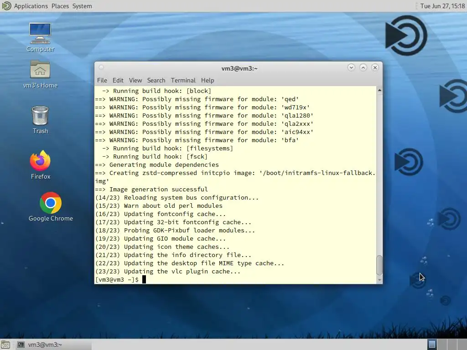Click the vm3@vm3:~ window title bar
Viewport: 467px width, 350px height.
pyautogui.click(x=239, y=68)
